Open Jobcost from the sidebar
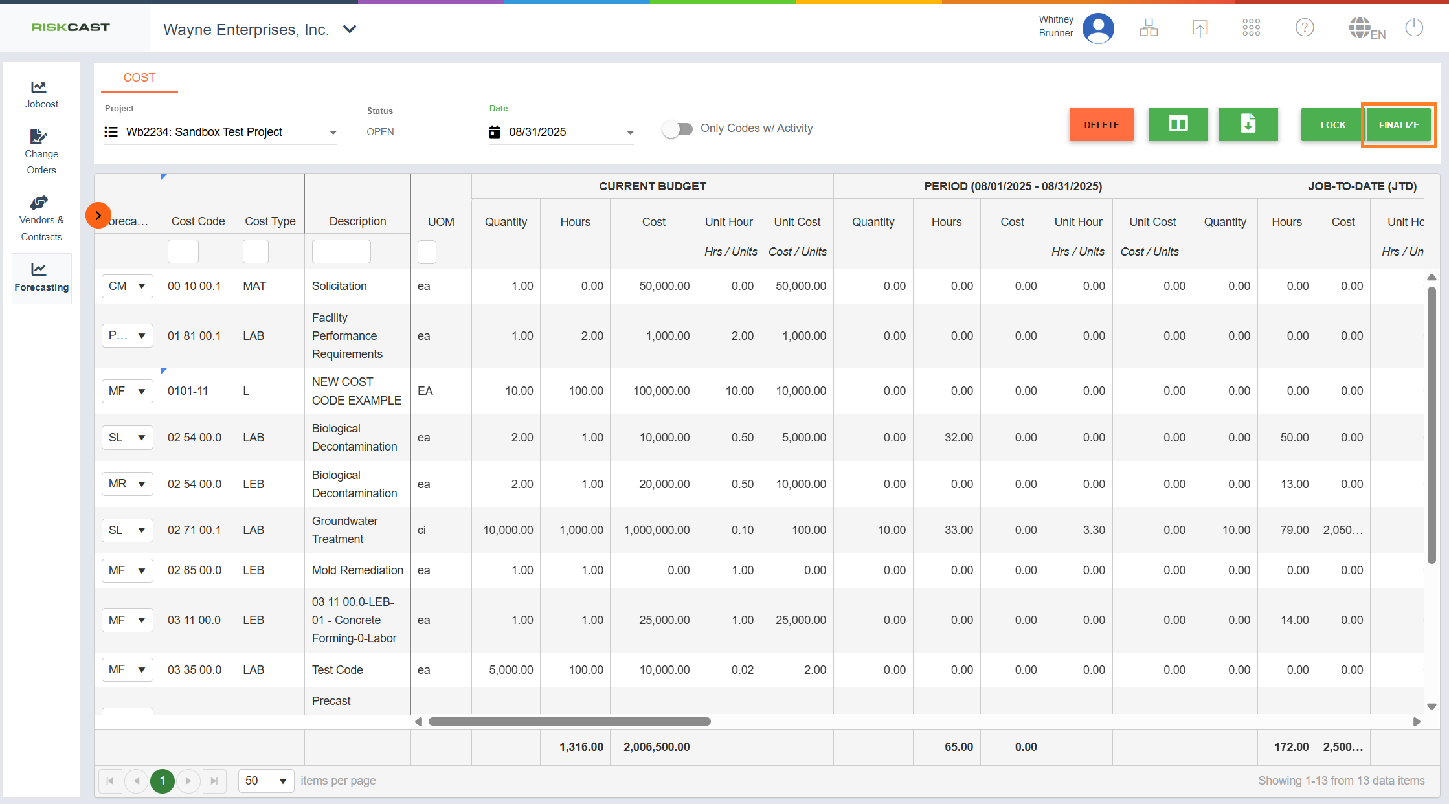The height and width of the screenshot is (804, 1449). [x=41, y=95]
